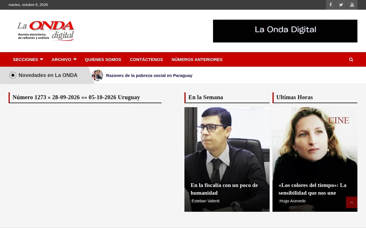Viewport: 366px width, 228px height.
Task: Click the scroll-to-top arrow button
Action: (352, 202)
